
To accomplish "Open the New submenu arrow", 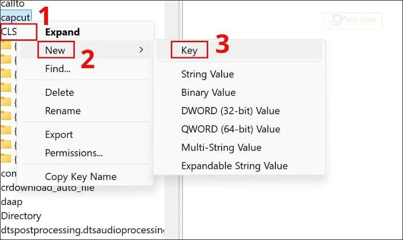I will tap(141, 49).
